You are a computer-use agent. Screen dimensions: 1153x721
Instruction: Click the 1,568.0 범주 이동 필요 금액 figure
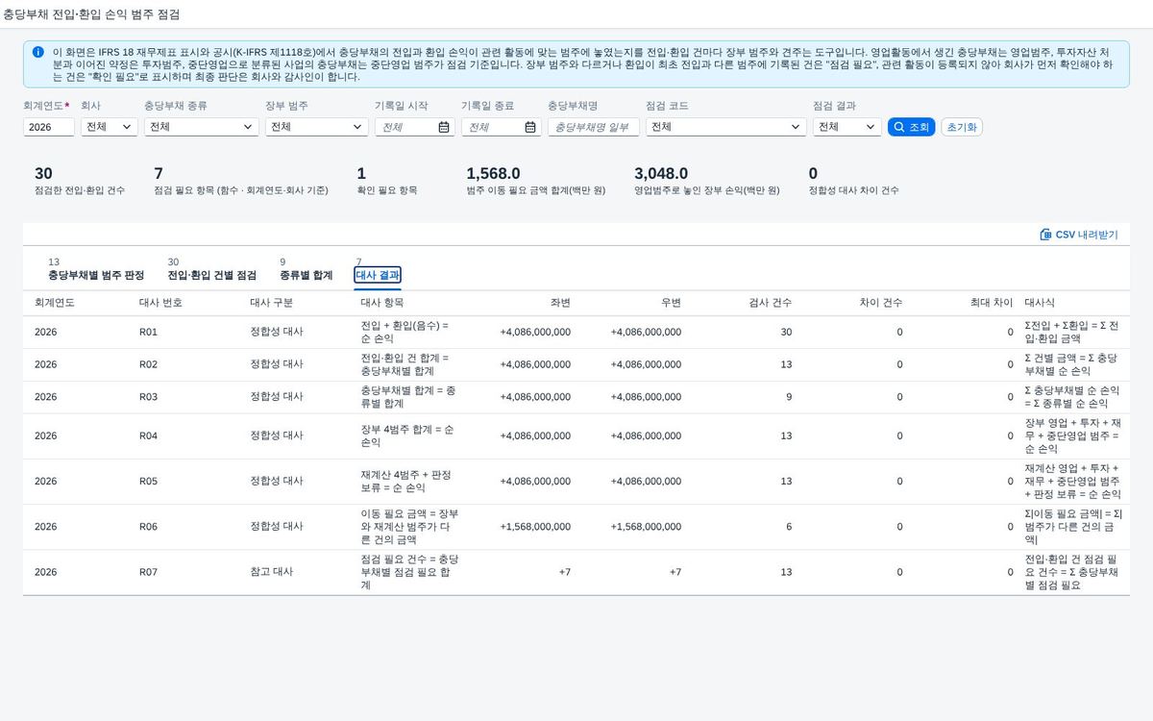493,174
